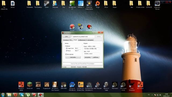Open the EvgexaCraft shortcut
Screen dimensions: 172x97
(46, 85)
